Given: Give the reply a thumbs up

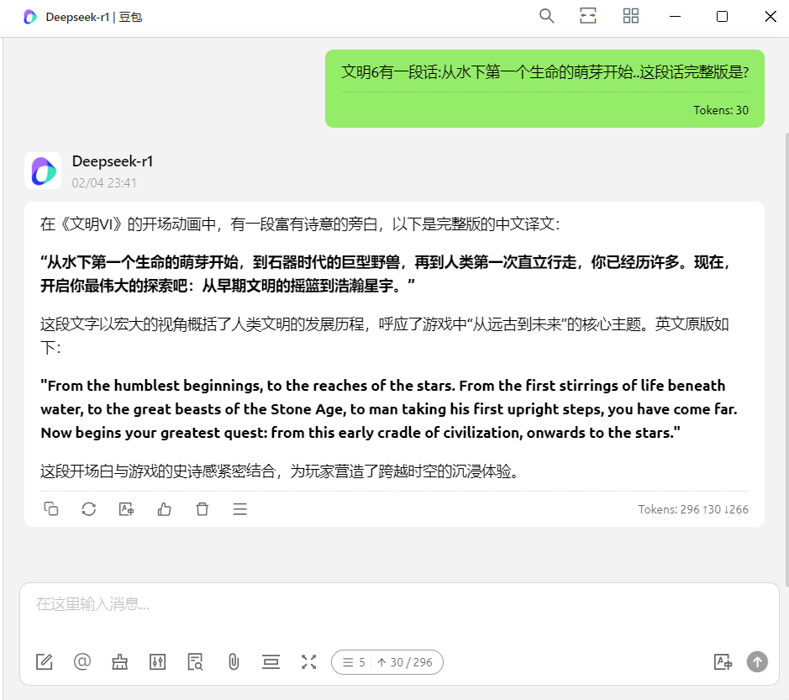Looking at the screenshot, I should pos(164,508).
